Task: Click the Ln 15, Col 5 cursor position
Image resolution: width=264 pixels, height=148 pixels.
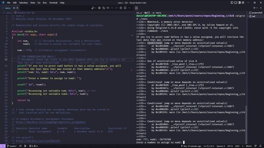Action: 209,146
